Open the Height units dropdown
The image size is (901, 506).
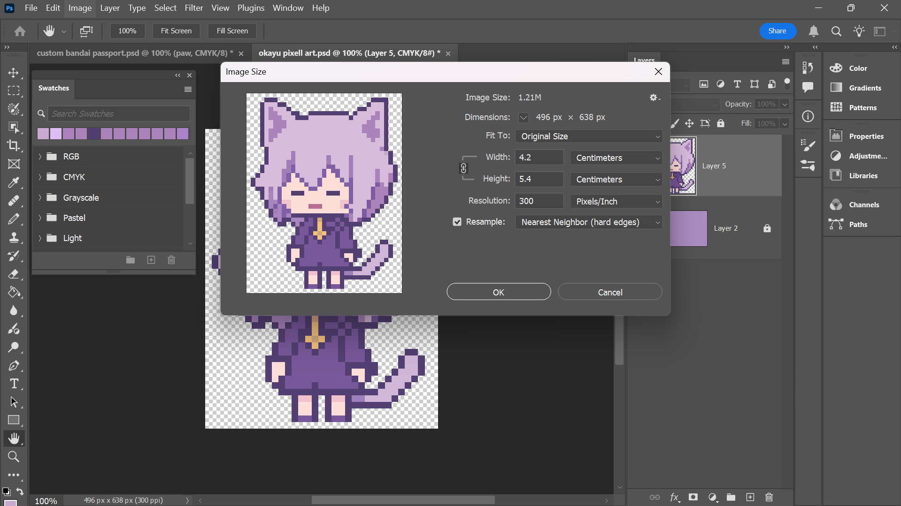[x=616, y=180]
